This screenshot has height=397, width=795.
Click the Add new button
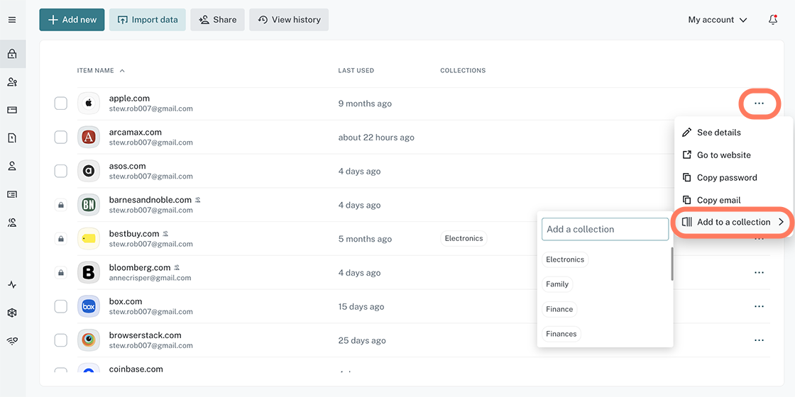pyautogui.click(x=72, y=20)
